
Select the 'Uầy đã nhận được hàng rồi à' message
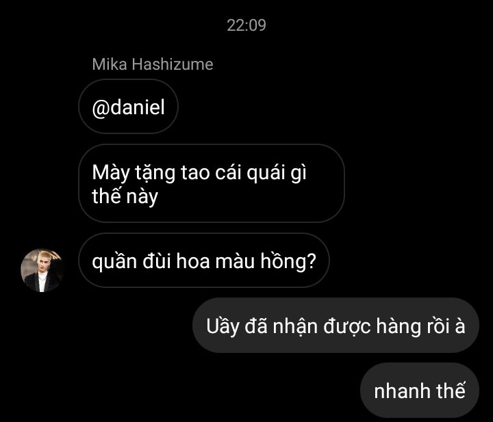pos(336,326)
